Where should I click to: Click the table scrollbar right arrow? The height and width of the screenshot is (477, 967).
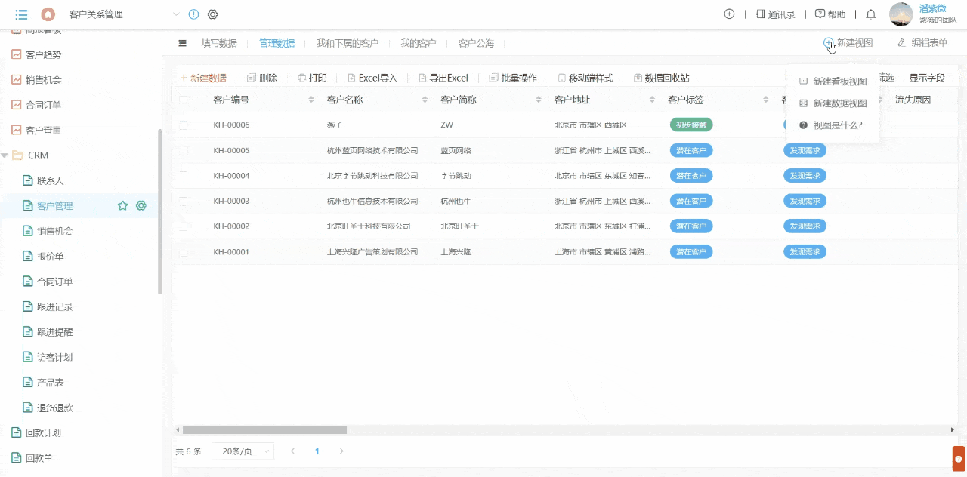[x=952, y=429]
